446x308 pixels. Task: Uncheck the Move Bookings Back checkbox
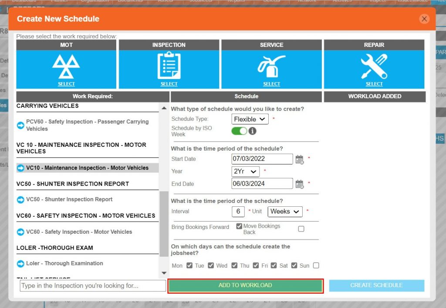pyautogui.click(x=239, y=225)
